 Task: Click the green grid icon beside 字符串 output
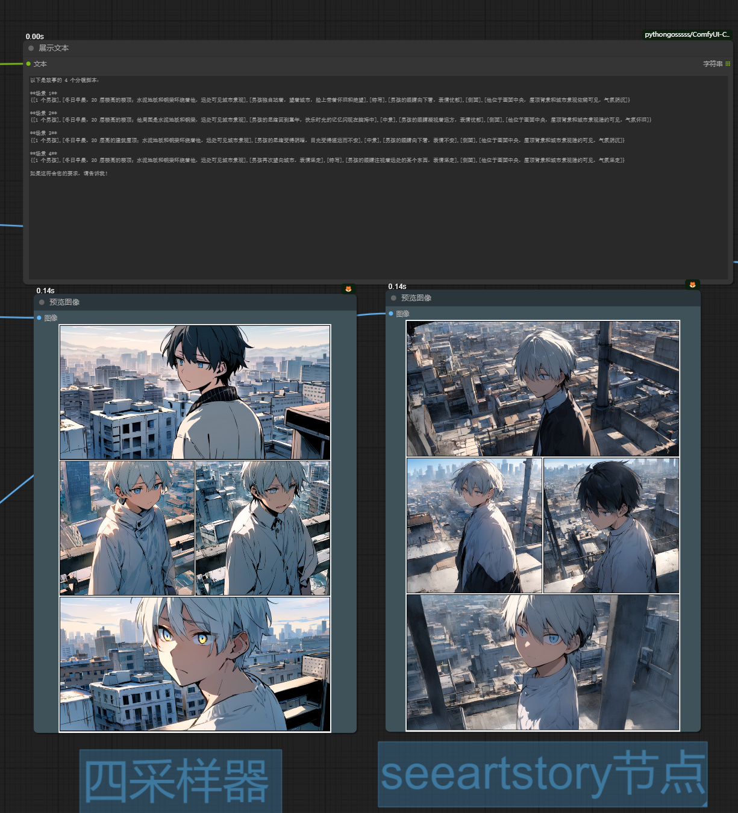coord(728,64)
